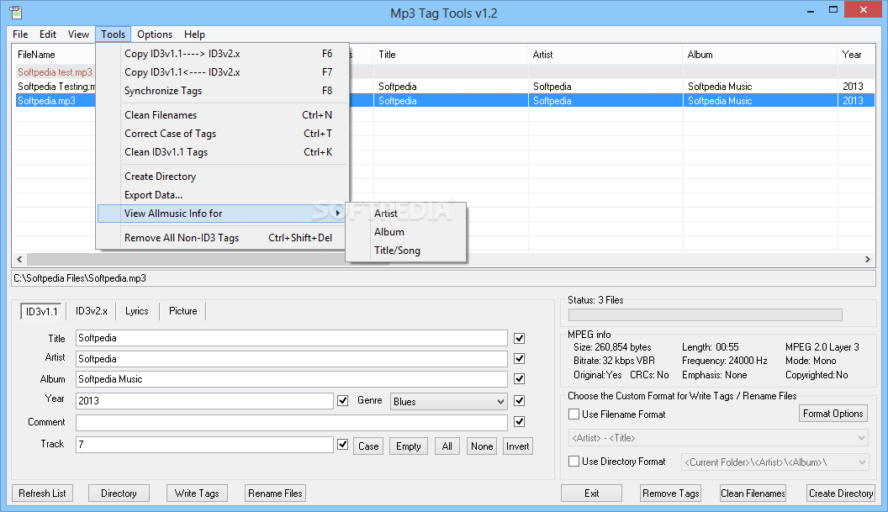Click the All button
The height and width of the screenshot is (512, 888).
point(447,446)
